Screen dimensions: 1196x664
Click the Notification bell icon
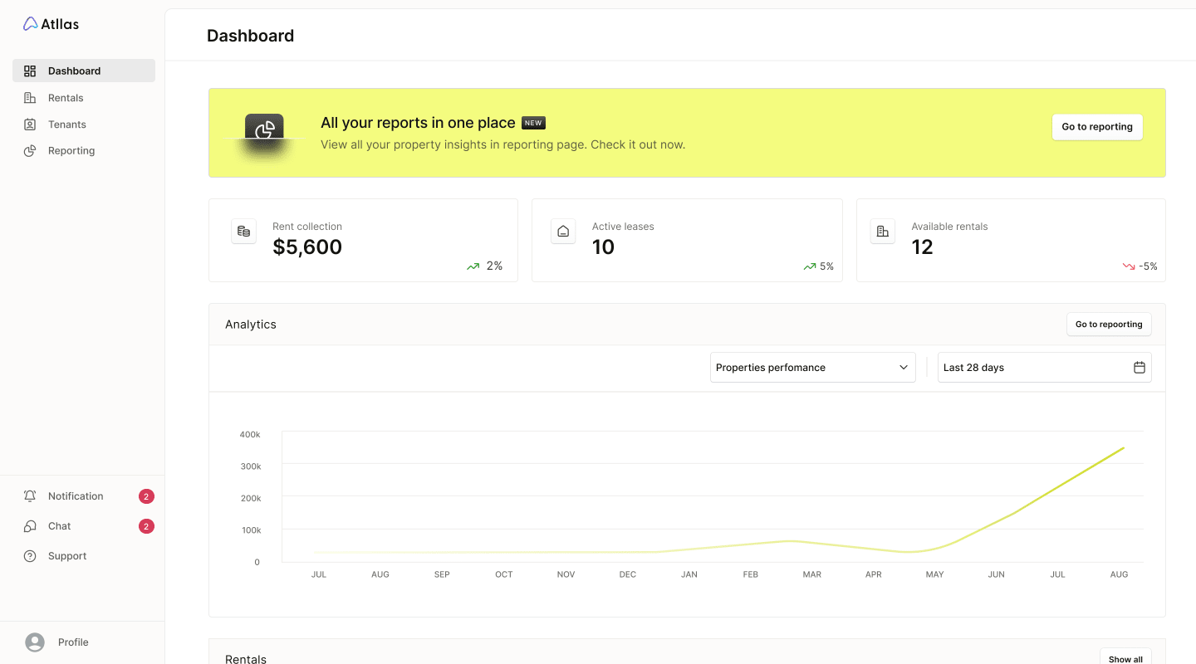[x=30, y=496]
